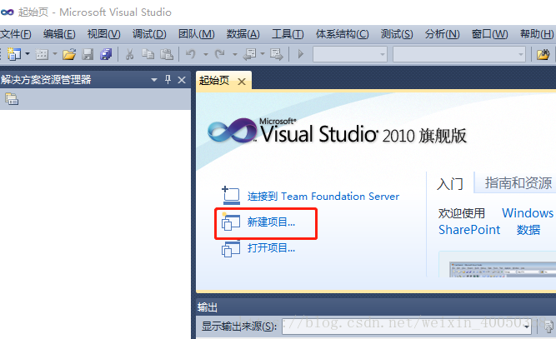Image resolution: width=556 pixels, height=339 pixels.
Task: Switch to the 入门 tab
Action: coord(450,184)
